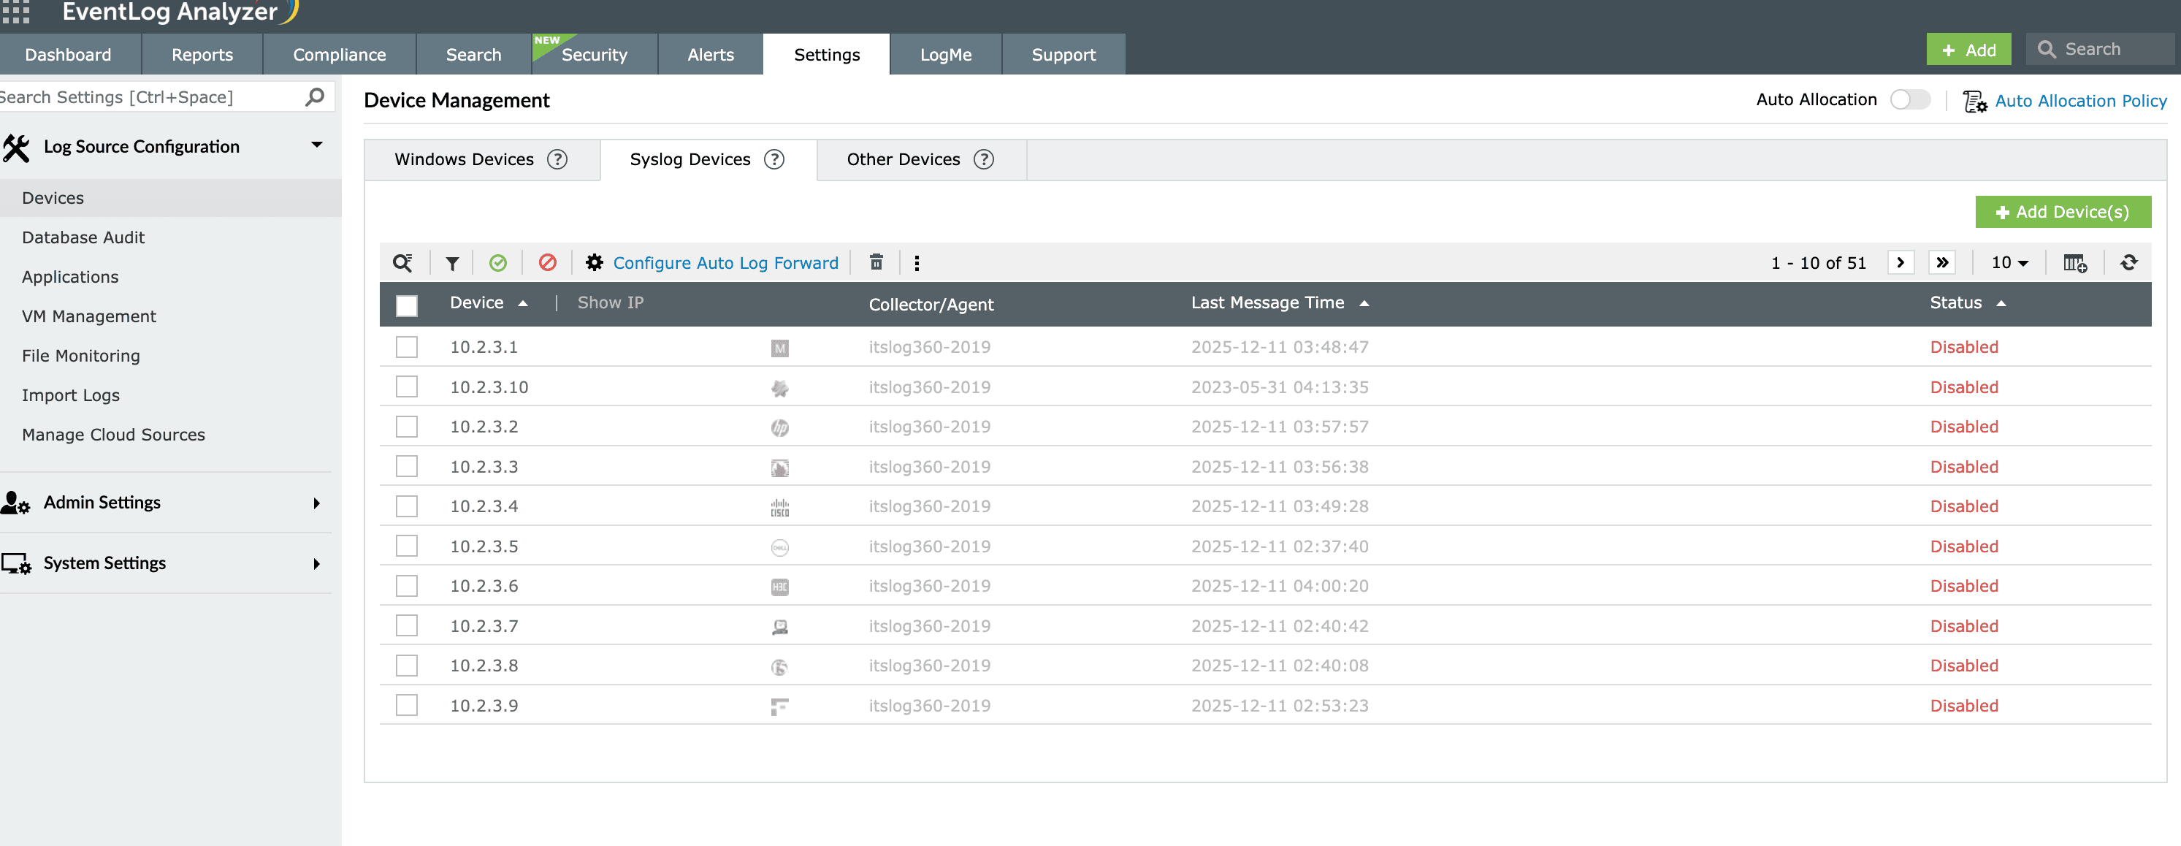Click help icon next to Windows Devices
The width and height of the screenshot is (2181, 846).
(x=557, y=159)
